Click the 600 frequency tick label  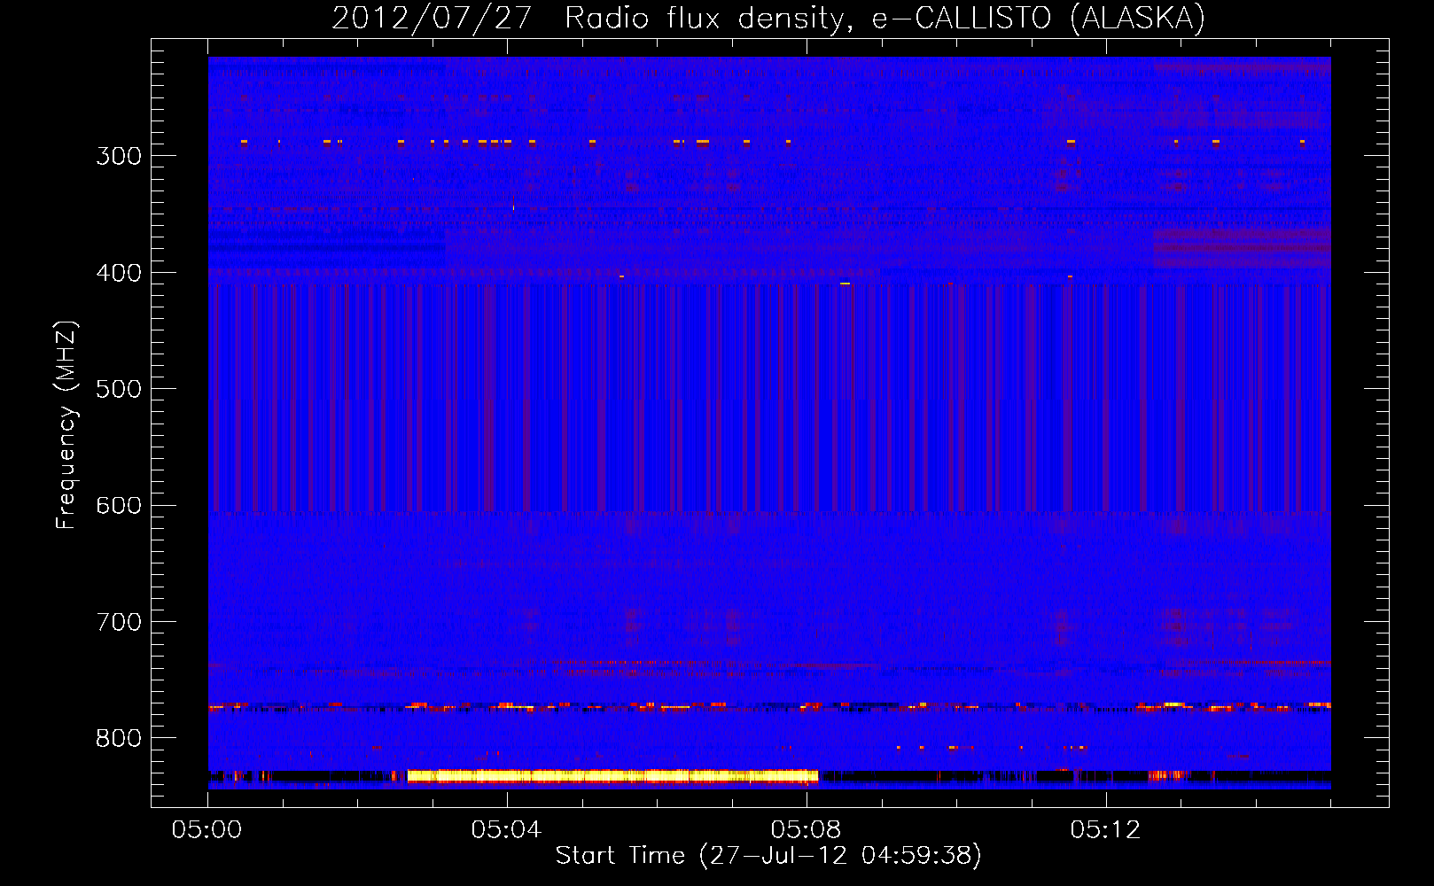119,506
